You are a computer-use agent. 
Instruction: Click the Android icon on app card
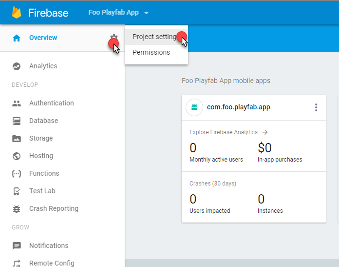[194, 107]
